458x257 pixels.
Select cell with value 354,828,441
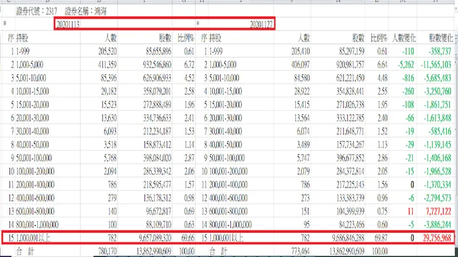pyautogui.click(x=350, y=91)
